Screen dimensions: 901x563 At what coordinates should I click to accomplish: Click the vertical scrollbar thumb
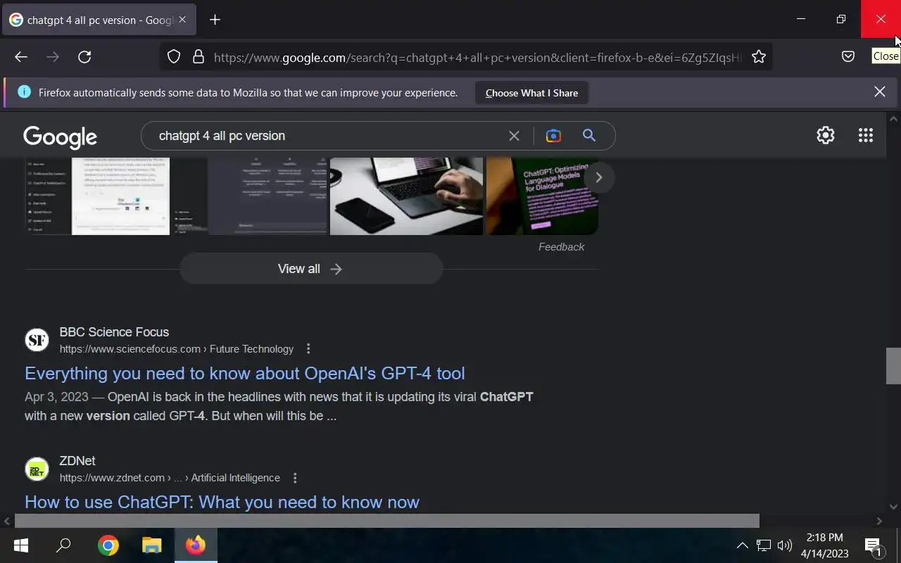(x=893, y=366)
